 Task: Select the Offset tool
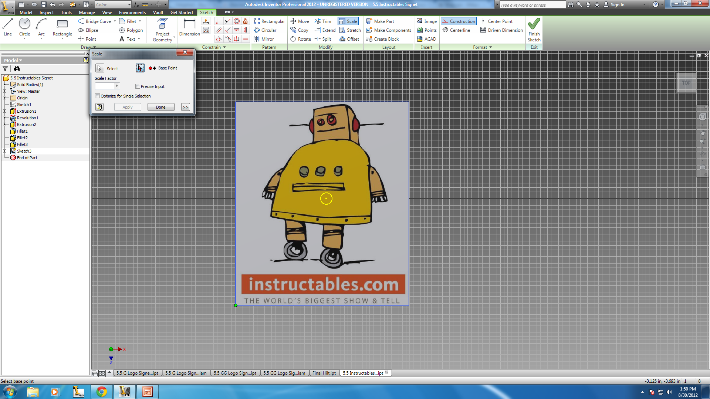point(349,39)
